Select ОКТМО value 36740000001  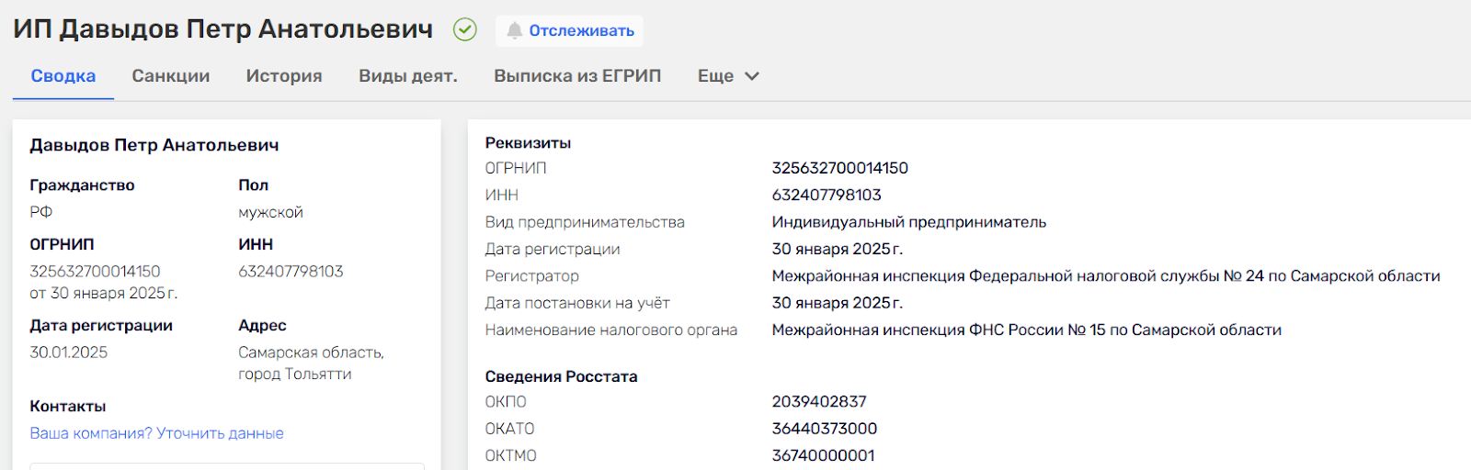pos(824,455)
